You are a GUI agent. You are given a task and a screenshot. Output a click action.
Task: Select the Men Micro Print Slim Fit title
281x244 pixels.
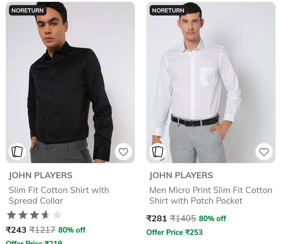coord(211,195)
